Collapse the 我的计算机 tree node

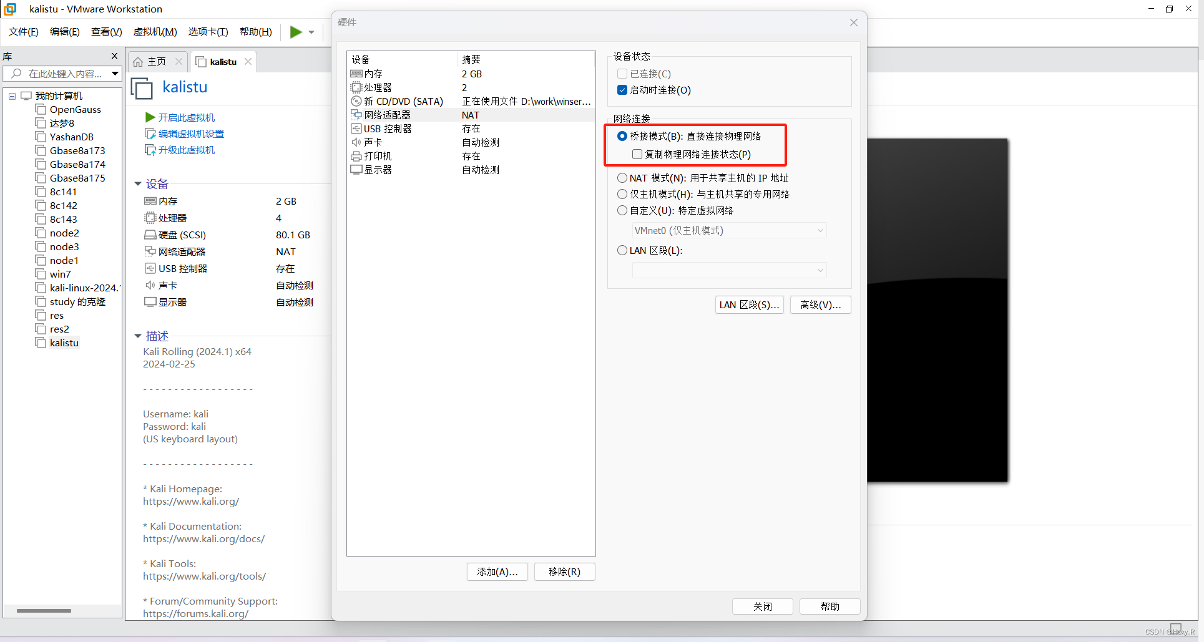click(12, 96)
